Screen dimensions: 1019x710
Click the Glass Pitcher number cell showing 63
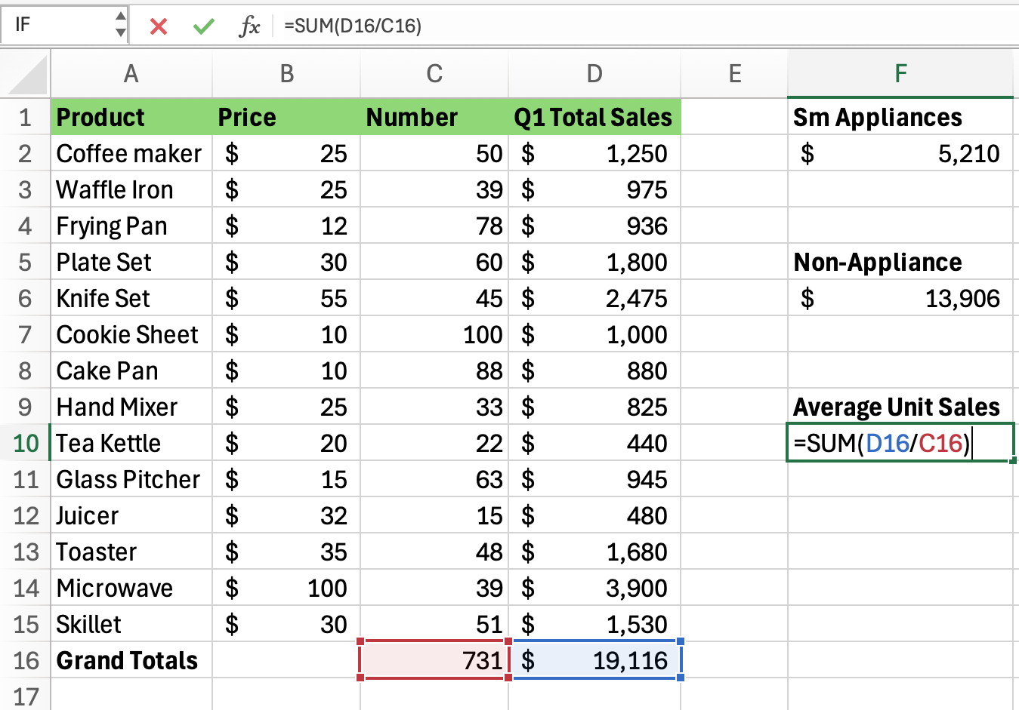[434, 479]
